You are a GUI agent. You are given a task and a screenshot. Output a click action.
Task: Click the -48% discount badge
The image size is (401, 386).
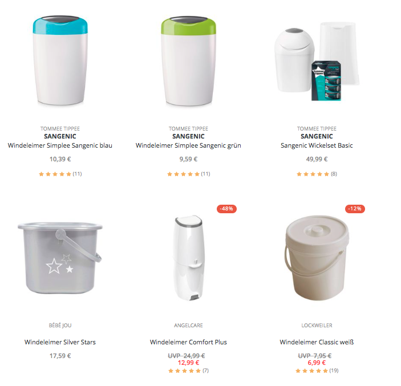coord(226,209)
